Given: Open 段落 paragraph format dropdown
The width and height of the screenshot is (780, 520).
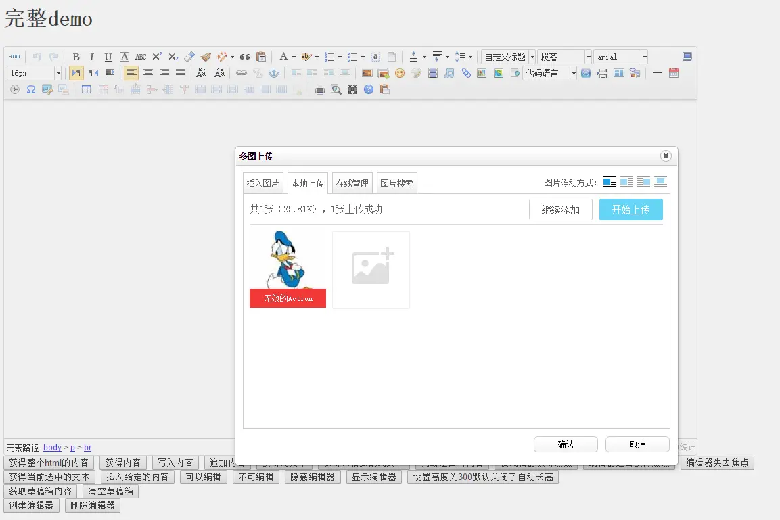Looking at the screenshot, I should 564,57.
